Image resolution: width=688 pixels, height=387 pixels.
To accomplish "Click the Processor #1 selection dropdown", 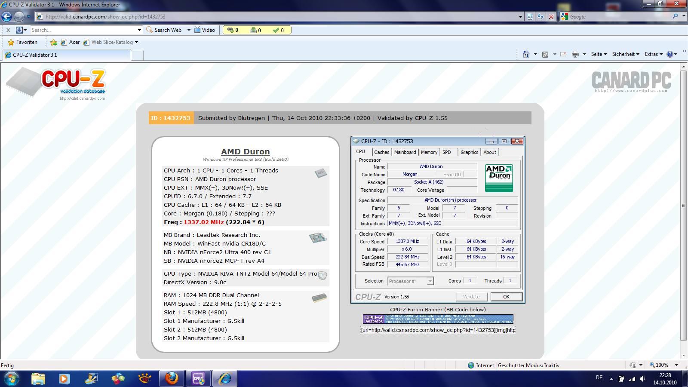I will [x=411, y=281].
